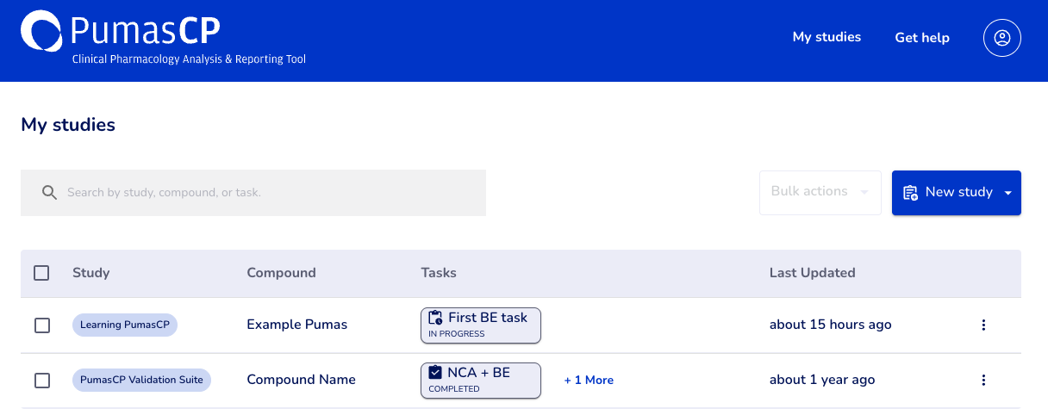
Task: Open the Learning PumasCP study
Action: point(124,325)
